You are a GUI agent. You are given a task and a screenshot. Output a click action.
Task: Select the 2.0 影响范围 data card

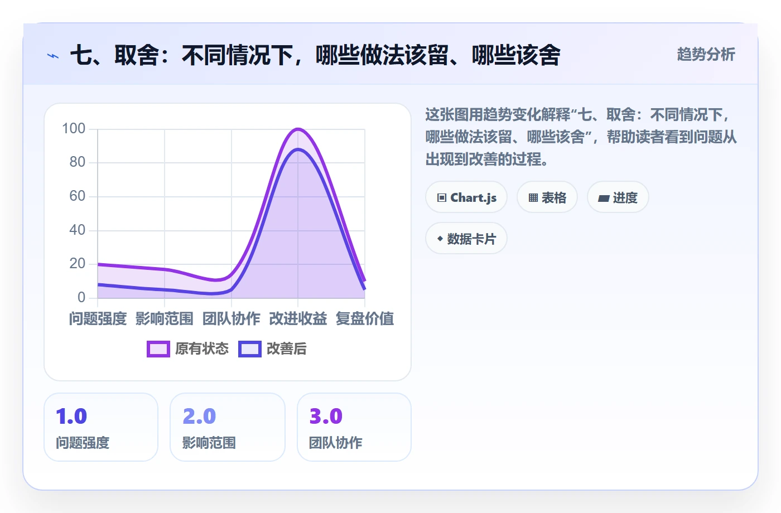(228, 427)
